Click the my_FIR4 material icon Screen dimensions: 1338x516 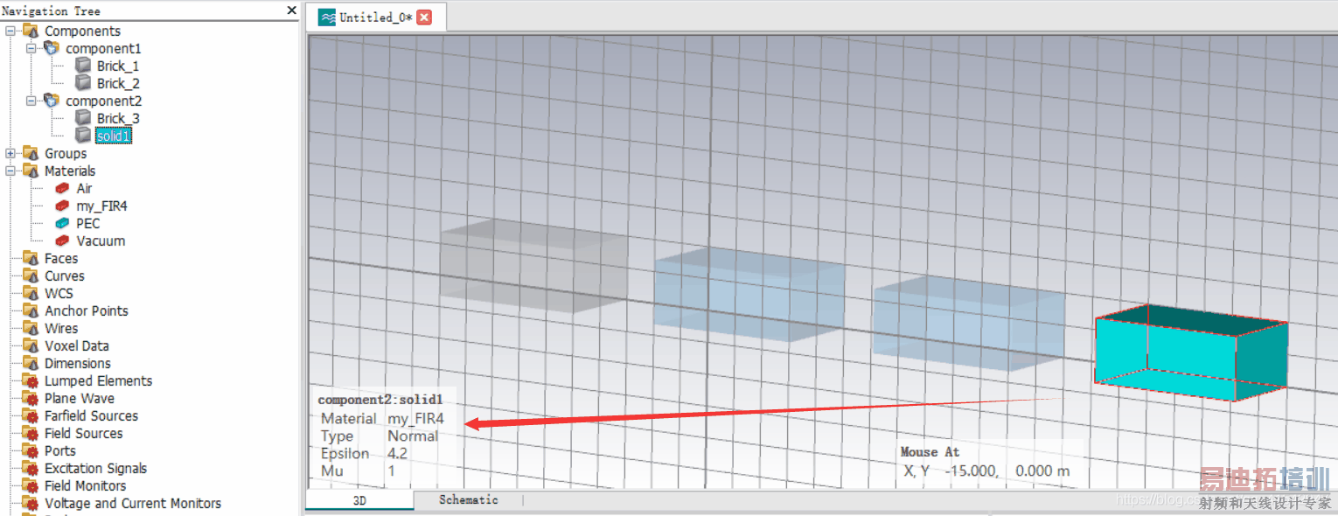(x=62, y=206)
